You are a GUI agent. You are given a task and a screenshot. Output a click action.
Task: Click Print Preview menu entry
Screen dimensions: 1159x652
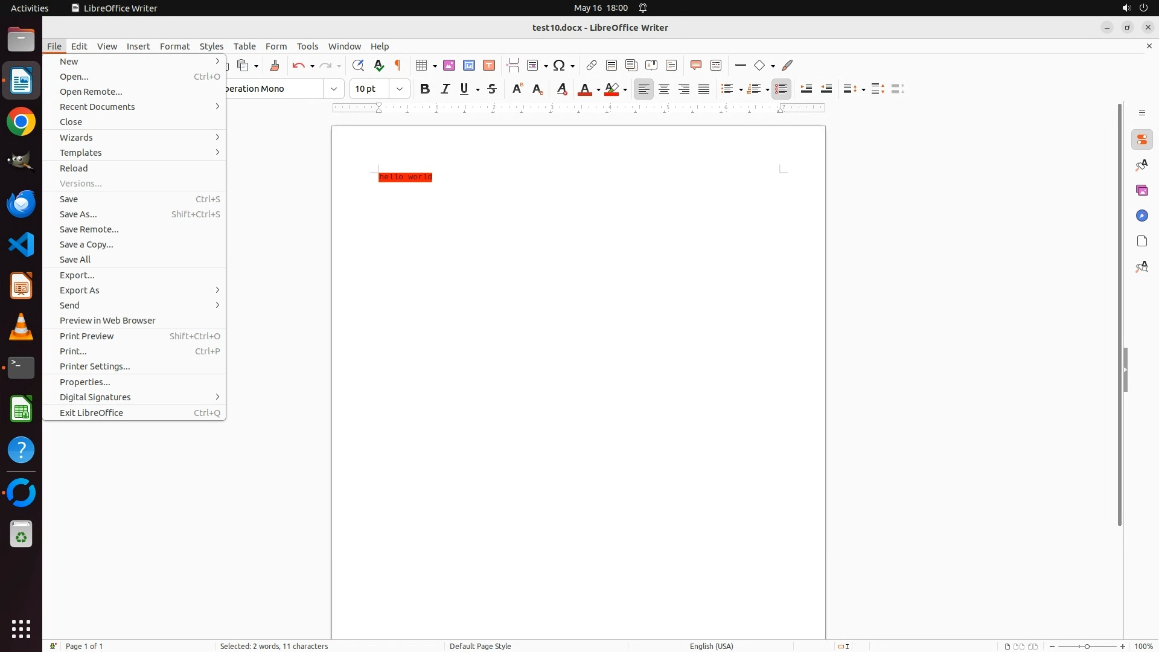(x=87, y=336)
